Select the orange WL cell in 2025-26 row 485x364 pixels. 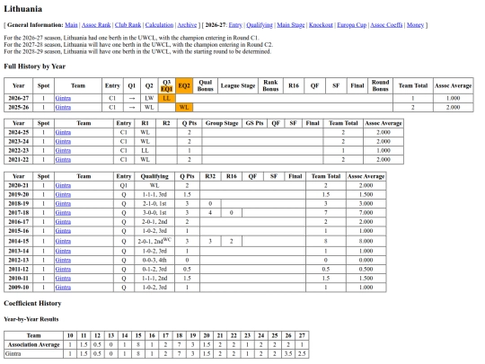pos(184,108)
